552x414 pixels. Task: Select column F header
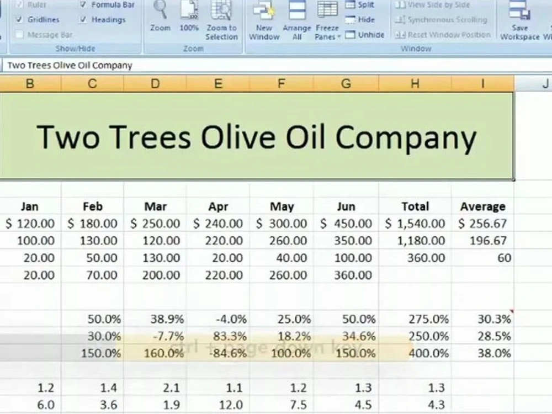(282, 84)
